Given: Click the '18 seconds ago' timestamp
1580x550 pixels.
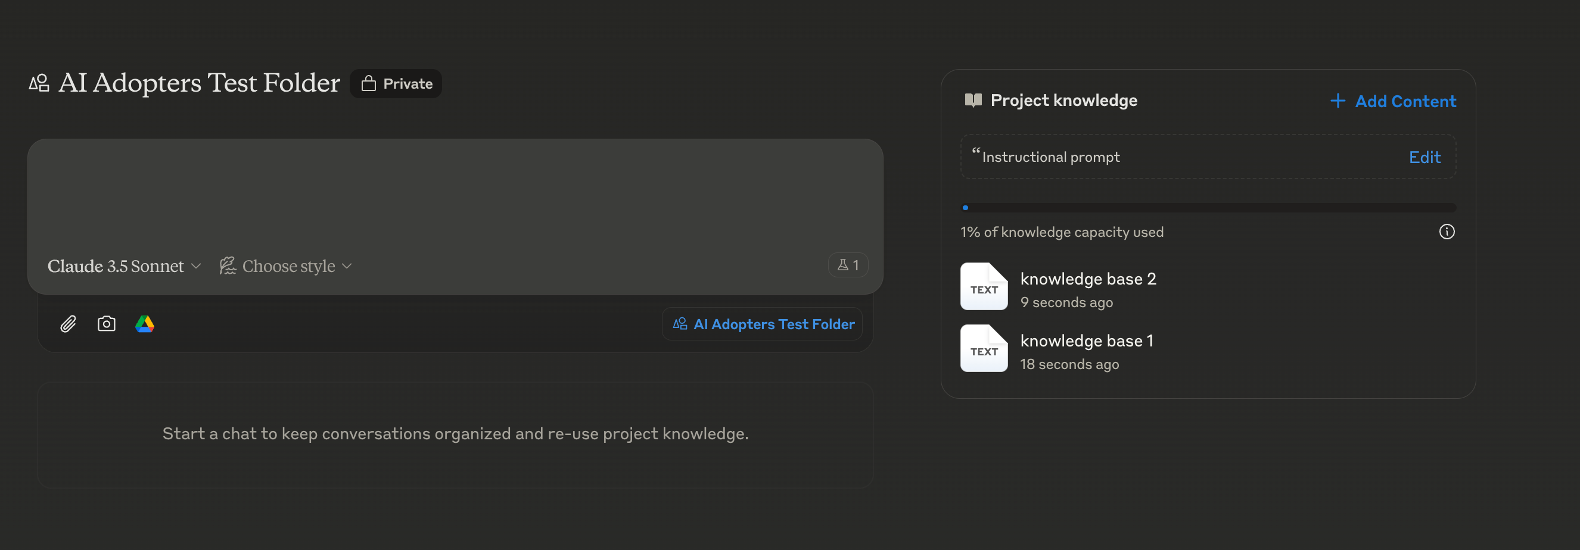Looking at the screenshot, I should [1069, 364].
